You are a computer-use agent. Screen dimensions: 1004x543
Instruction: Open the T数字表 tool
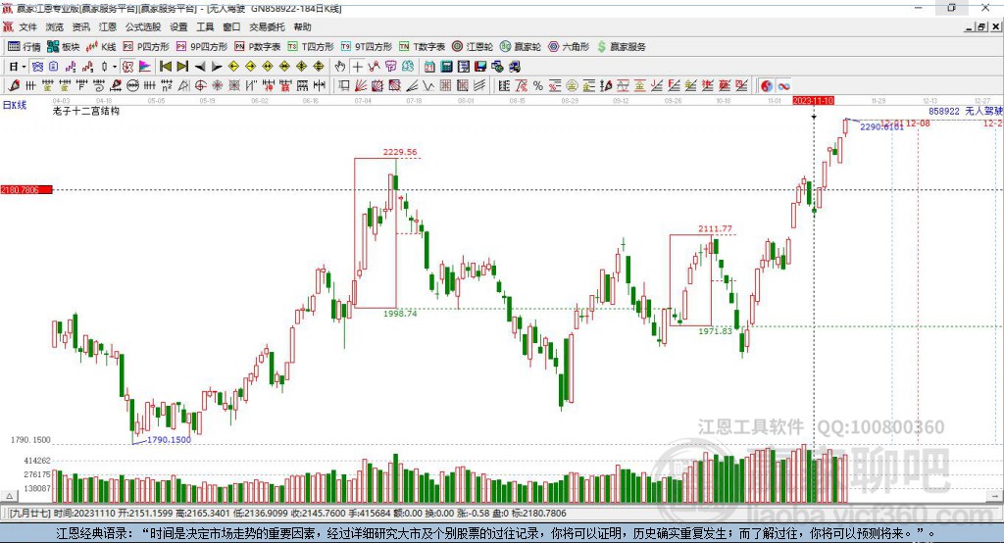(422, 47)
